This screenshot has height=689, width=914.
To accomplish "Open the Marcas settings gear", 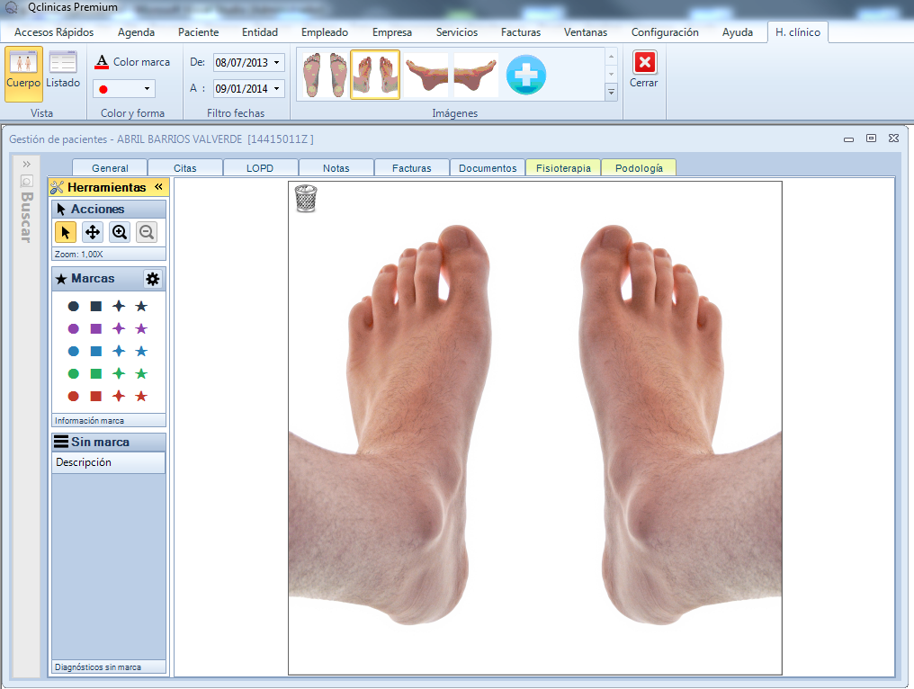I will [152, 279].
